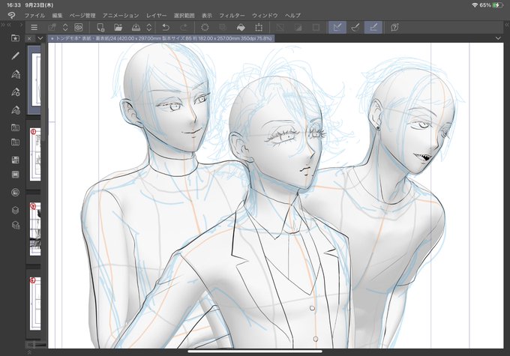Open the レイヤー menu
This screenshot has width=510, height=356.
coord(156,15)
